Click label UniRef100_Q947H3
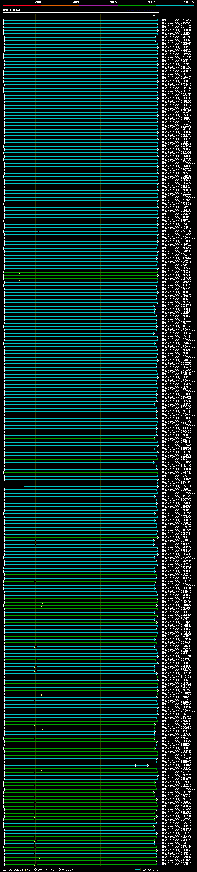 coord(176,473)
